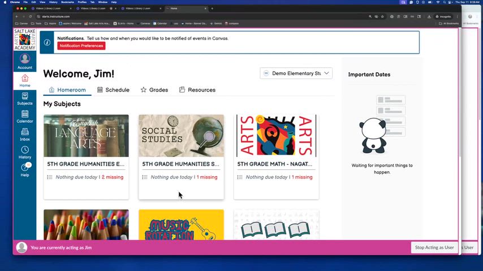This screenshot has height=271, width=483.
Task: Open the Resources tab
Action: [197, 90]
